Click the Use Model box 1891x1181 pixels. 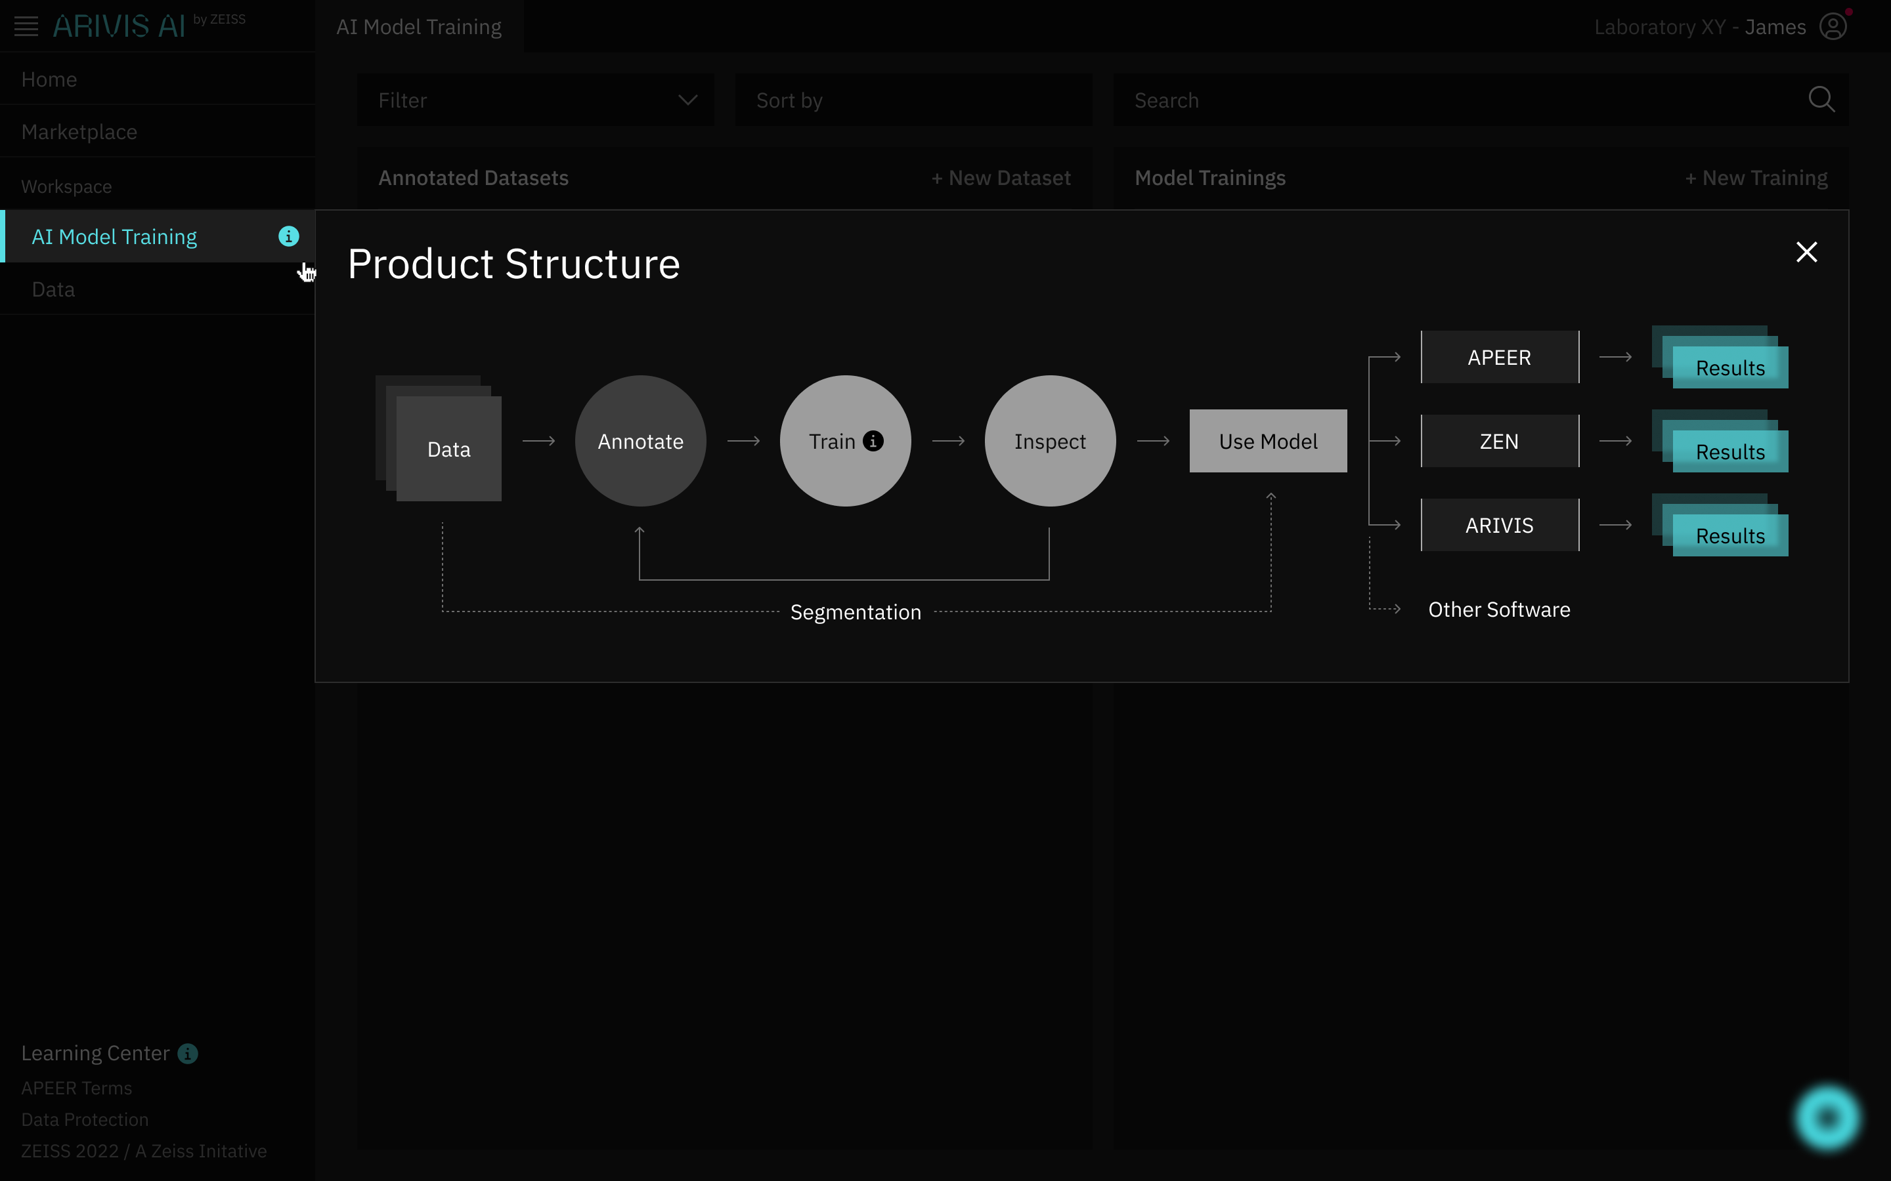tap(1269, 442)
